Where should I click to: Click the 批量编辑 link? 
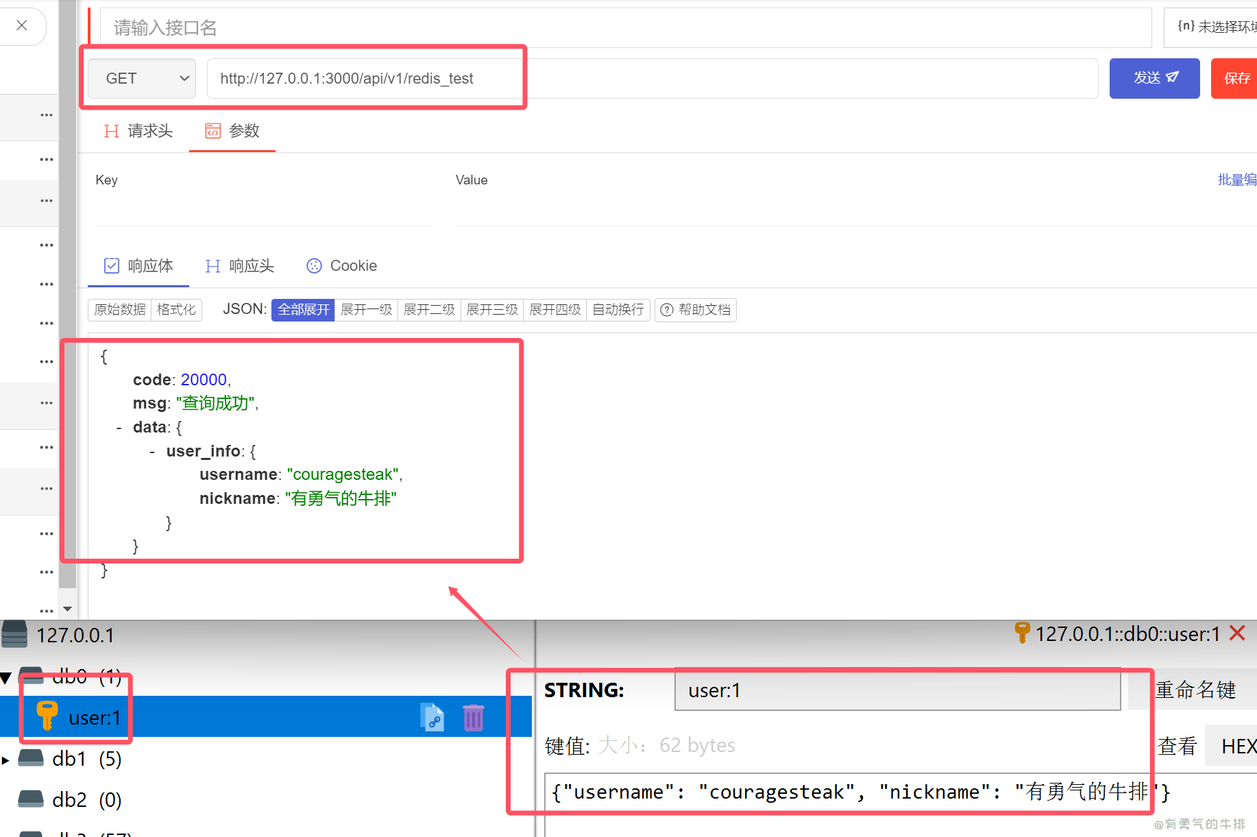click(x=1236, y=180)
